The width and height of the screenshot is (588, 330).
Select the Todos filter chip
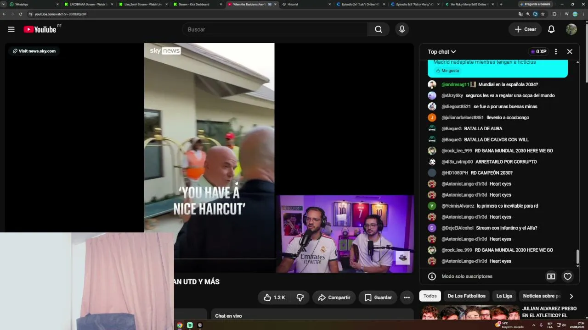(x=430, y=296)
